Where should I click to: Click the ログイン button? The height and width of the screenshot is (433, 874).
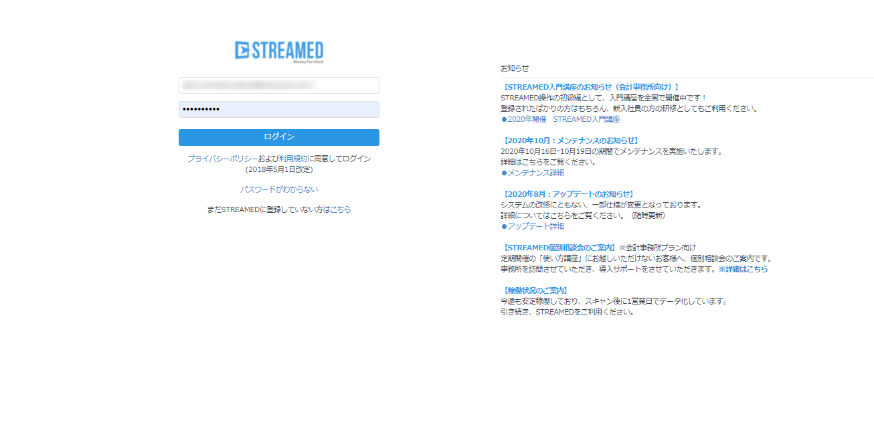(x=279, y=137)
